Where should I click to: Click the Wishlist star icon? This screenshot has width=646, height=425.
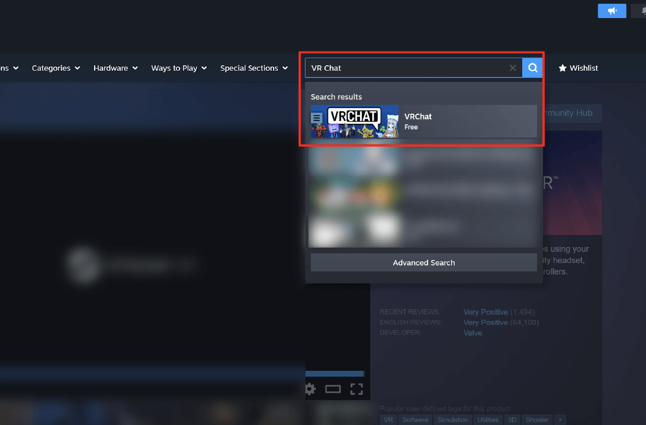(x=563, y=68)
